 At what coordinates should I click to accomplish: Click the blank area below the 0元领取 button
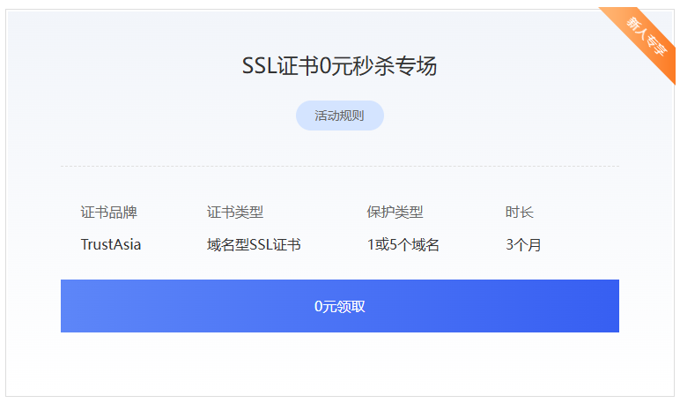(x=339, y=363)
